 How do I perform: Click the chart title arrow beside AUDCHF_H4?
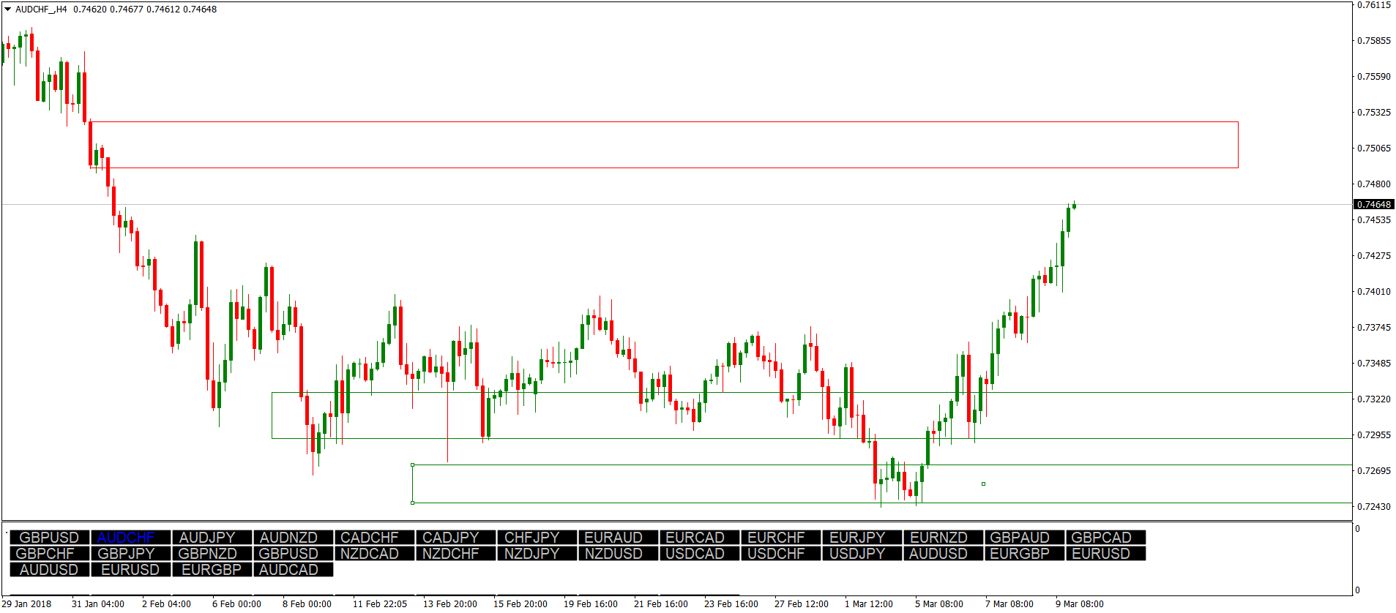[x=7, y=10]
